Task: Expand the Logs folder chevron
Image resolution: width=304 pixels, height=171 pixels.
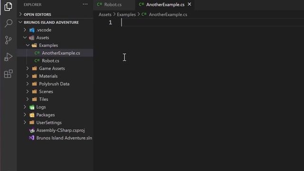Action: pyautogui.click(x=25, y=107)
